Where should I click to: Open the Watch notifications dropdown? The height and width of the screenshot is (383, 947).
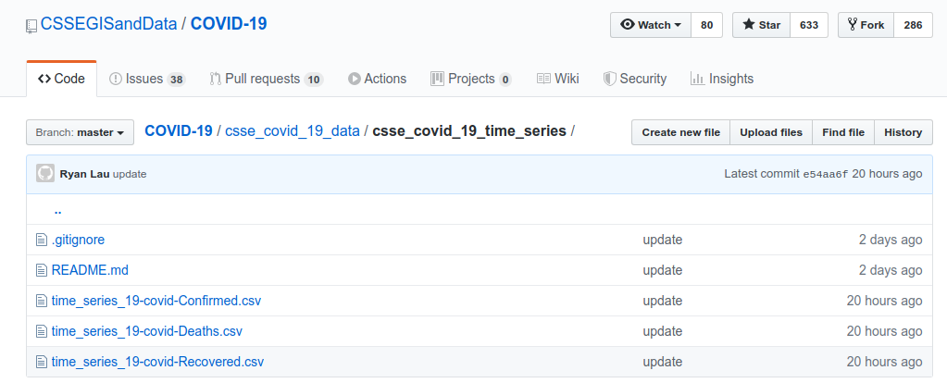click(651, 25)
